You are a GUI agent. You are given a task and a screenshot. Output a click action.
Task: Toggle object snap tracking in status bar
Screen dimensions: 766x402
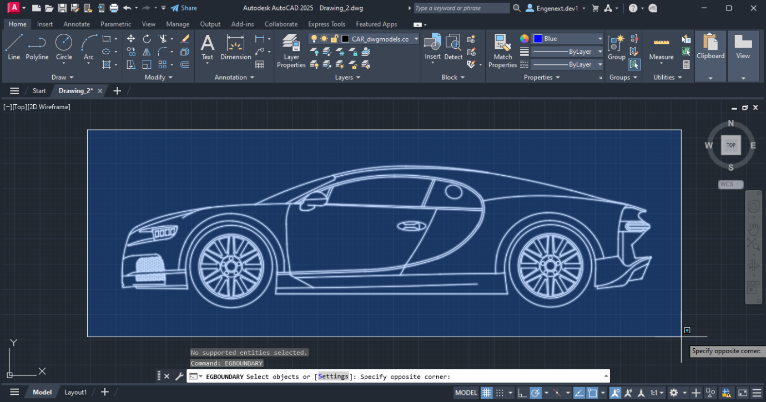579,393
